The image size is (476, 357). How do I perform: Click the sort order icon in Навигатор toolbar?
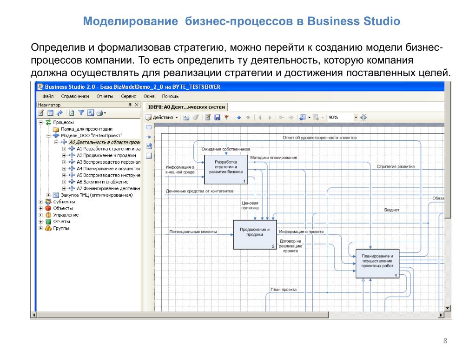click(91, 113)
